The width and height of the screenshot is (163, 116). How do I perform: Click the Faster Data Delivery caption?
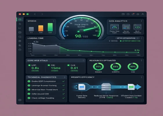tap(82, 97)
